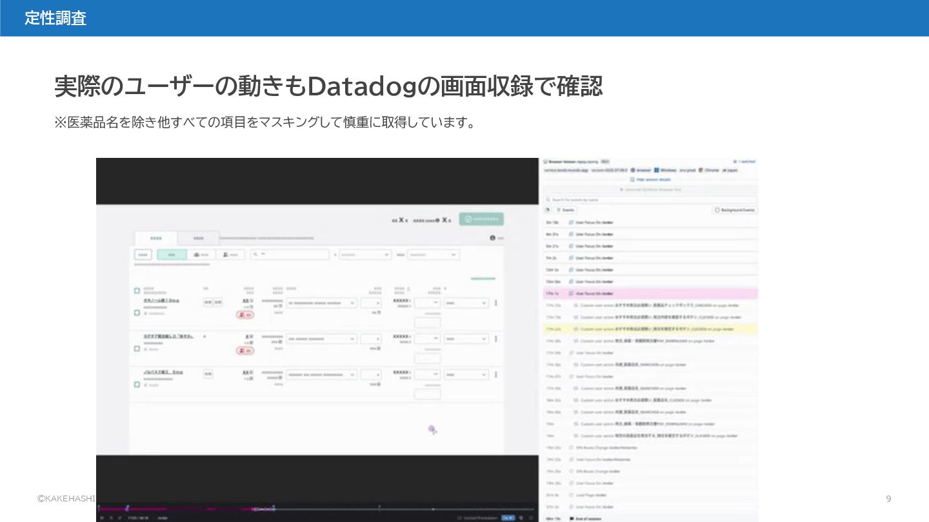Screen dimensions: 929x522
Task: Click the browser tag with the globe icon
Action: click(x=641, y=170)
